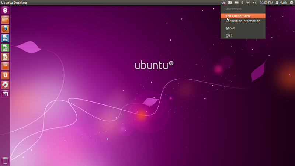The width and height of the screenshot is (295, 166).
Task: Click the network connection indicator icon
Action: coord(223,3)
